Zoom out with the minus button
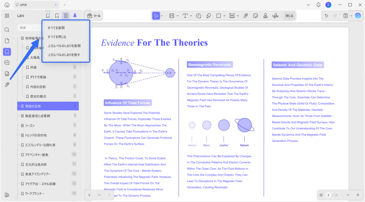The image size is (365, 202). 348,195
